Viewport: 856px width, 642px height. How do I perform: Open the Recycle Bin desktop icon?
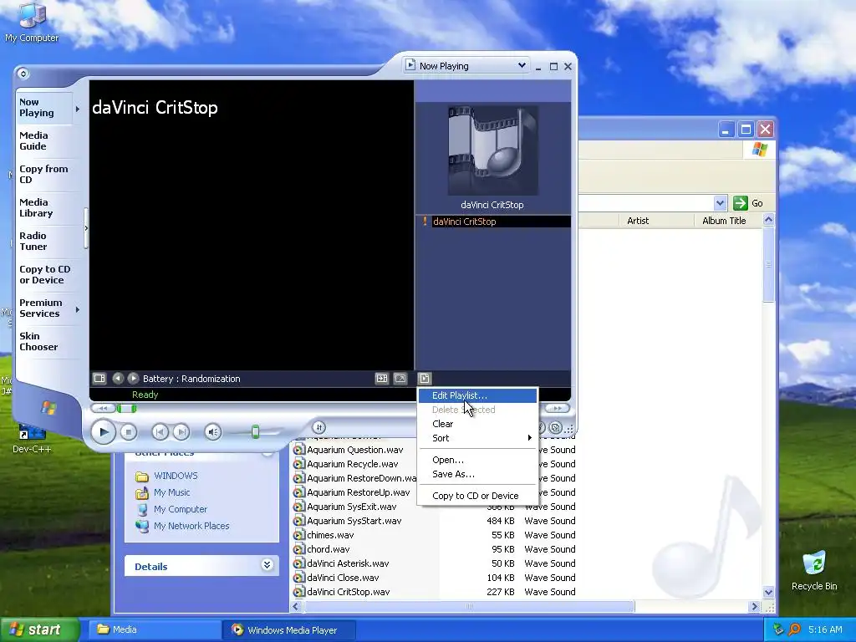click(814, 571)
